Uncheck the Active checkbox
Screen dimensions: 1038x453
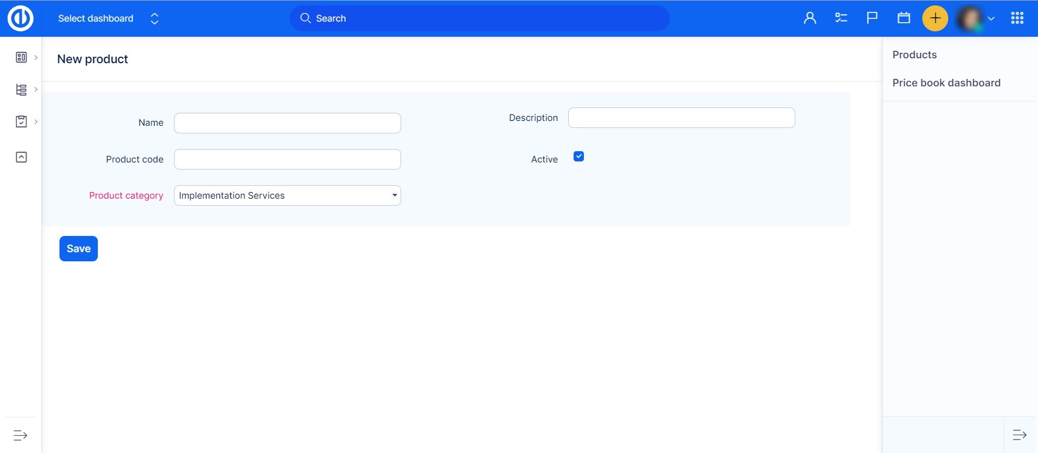coord(578,157)
